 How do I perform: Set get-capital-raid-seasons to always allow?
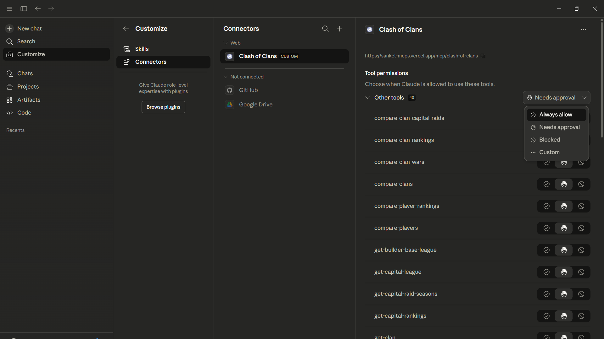point(546,294)
